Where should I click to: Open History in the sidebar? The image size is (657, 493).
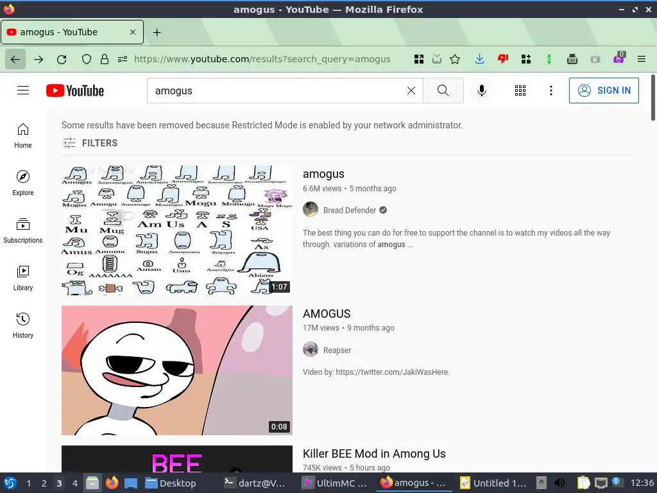pyautogui.click(x=23, y=325)
